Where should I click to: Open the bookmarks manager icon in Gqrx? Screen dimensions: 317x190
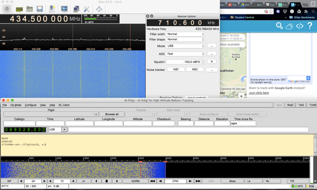(52, 9)
